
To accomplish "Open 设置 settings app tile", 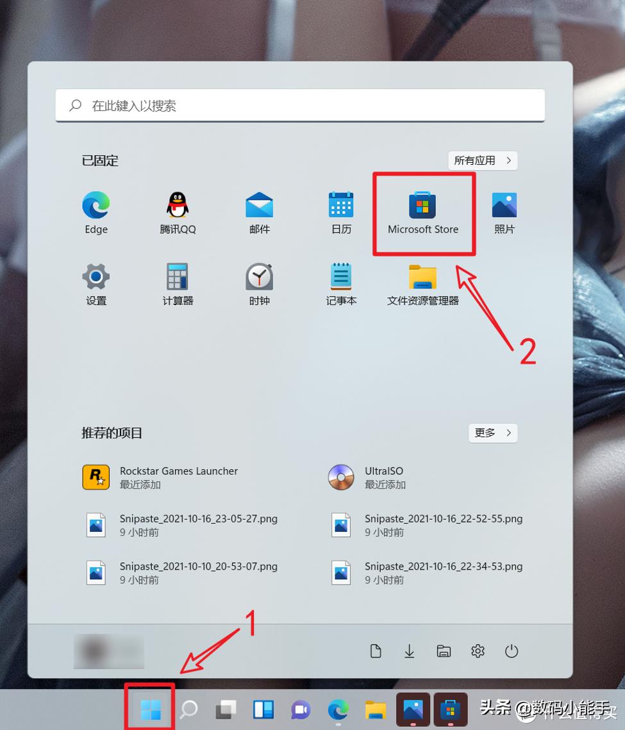I will point(96,284).
